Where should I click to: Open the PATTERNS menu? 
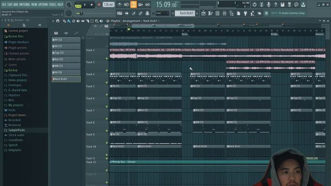(25, 5)
